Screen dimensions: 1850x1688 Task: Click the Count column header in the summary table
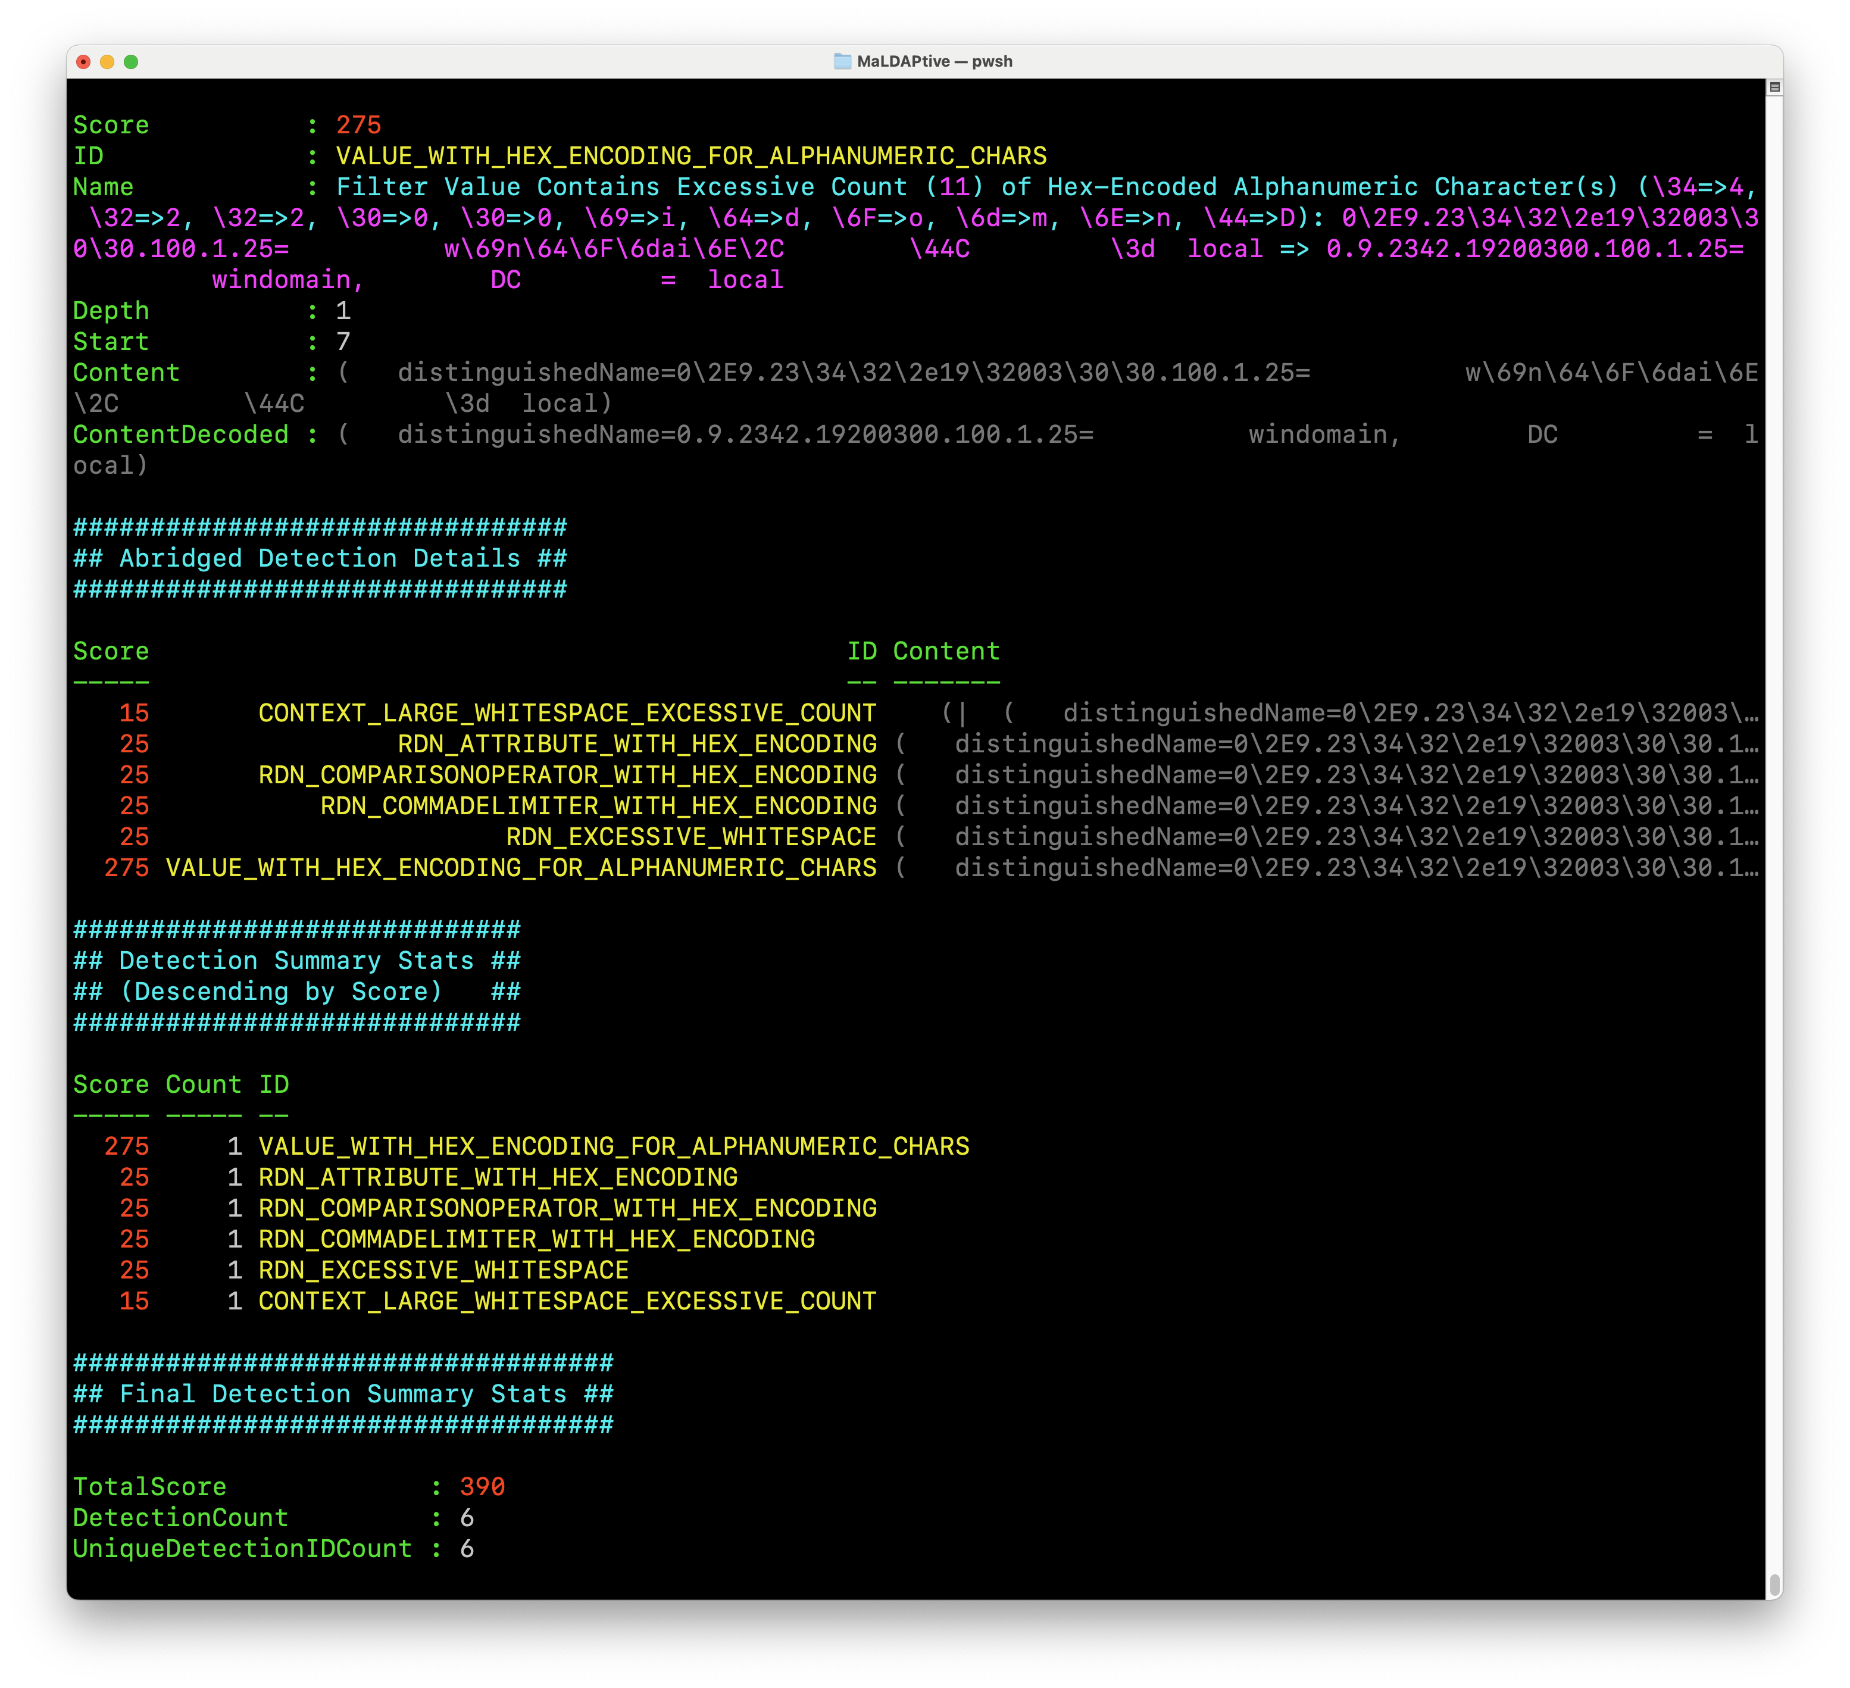tap(204, 1085)
